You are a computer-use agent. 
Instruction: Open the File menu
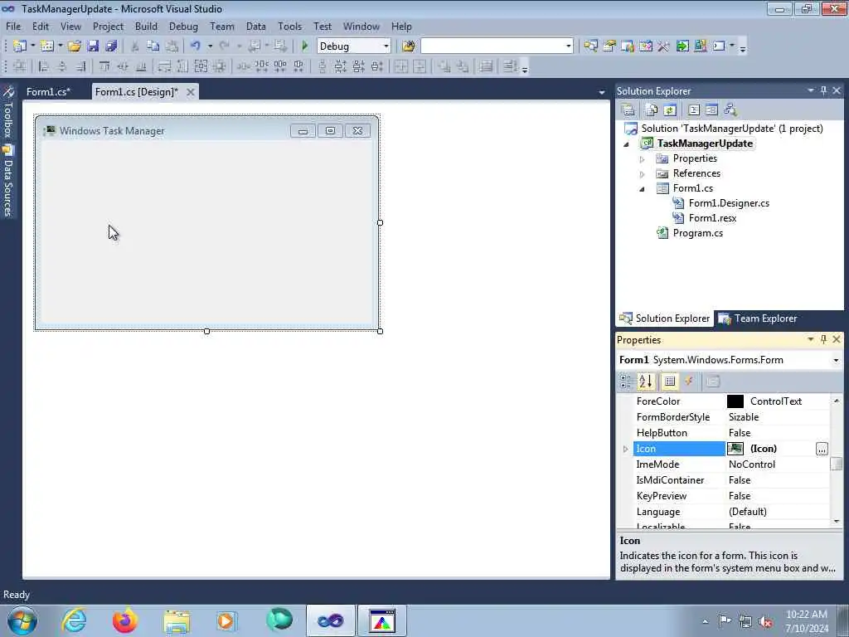click(x=13, y=26)
